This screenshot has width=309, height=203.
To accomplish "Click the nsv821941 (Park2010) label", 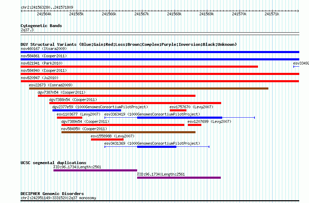I will 42,63.
